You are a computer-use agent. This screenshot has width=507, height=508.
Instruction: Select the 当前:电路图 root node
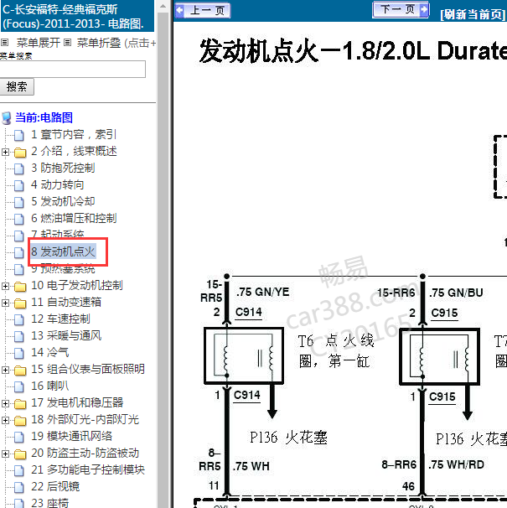pyautogui.click(x=44, y=117)
